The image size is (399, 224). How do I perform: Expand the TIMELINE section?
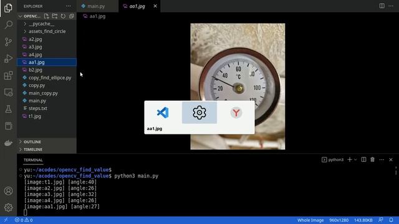pyautogui.click(x=47, y=149)
